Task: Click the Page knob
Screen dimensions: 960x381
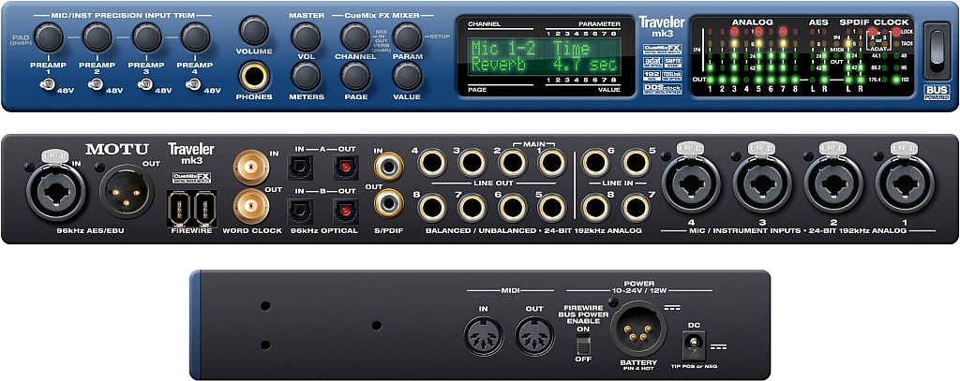Action: point(354,75)
